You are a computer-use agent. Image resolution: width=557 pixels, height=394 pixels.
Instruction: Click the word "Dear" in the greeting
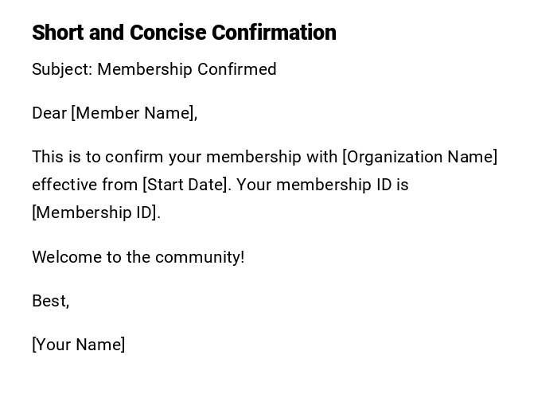click(49, 113)
